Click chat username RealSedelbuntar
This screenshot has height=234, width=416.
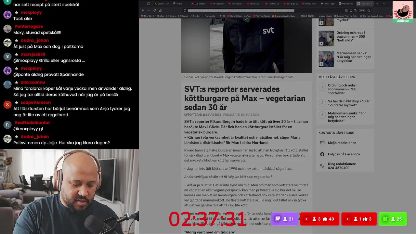point(32,123)
